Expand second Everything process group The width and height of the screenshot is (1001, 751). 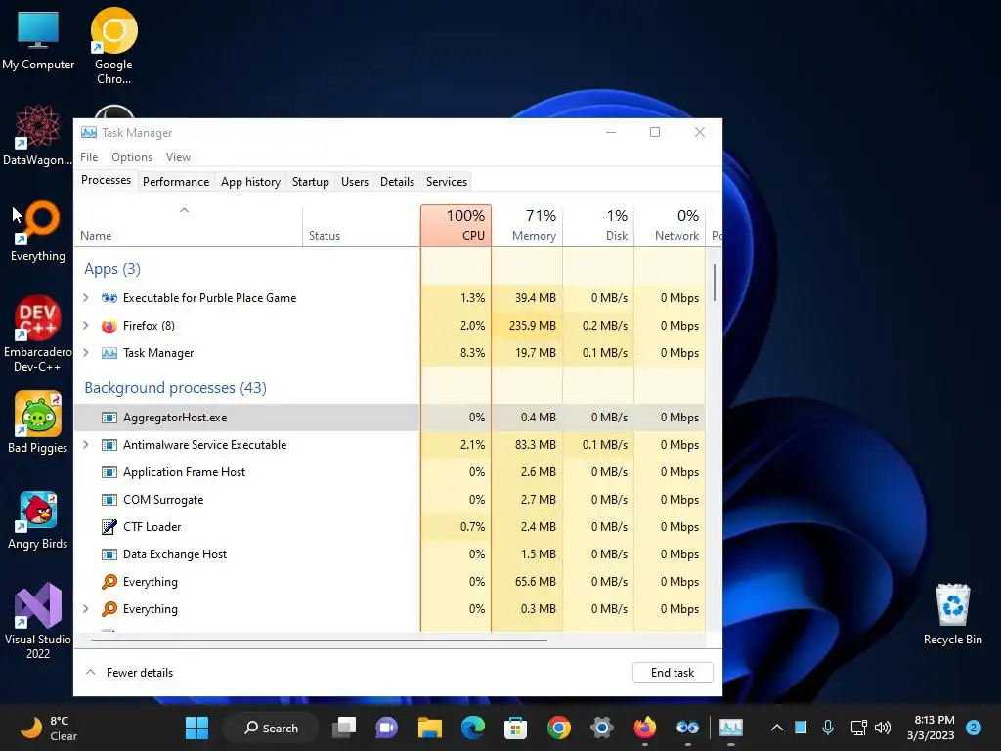(x=86, y=609)
